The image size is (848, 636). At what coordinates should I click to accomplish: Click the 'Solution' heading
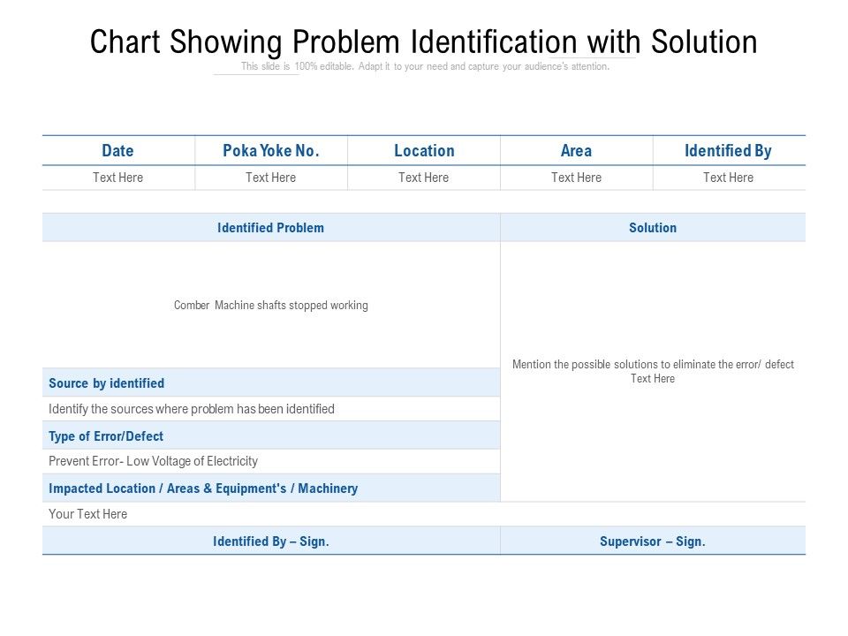(653, 228)
